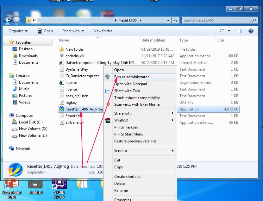263x201 pixels.
Task: Click the Network icon in sidebar
Action: tap(12, 148)
